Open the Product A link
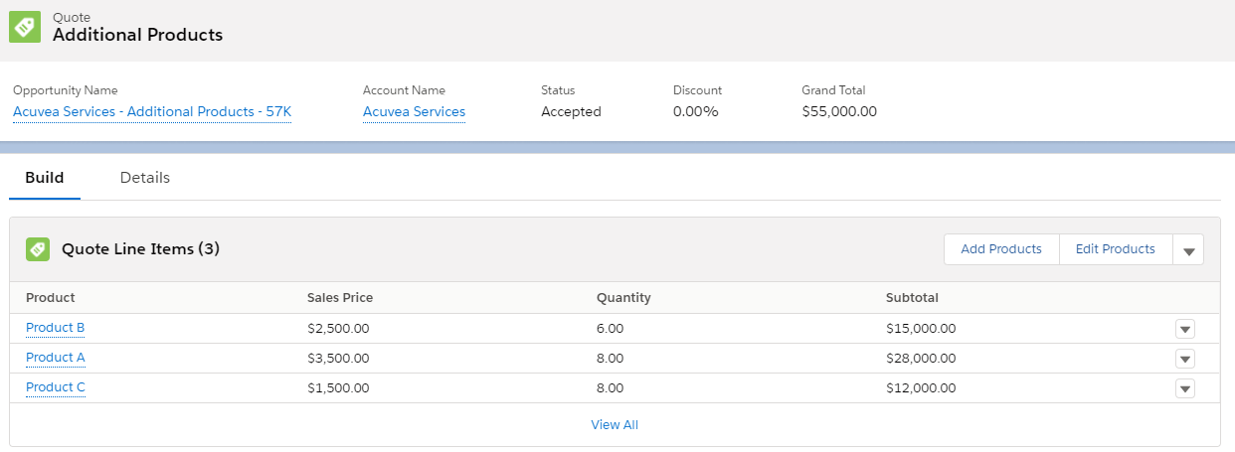The height and width of the screenshot is (452, 1235). click(x=56, y=358)
